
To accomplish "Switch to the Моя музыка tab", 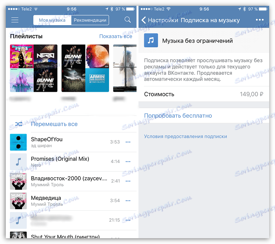I will tap(52, 20).
